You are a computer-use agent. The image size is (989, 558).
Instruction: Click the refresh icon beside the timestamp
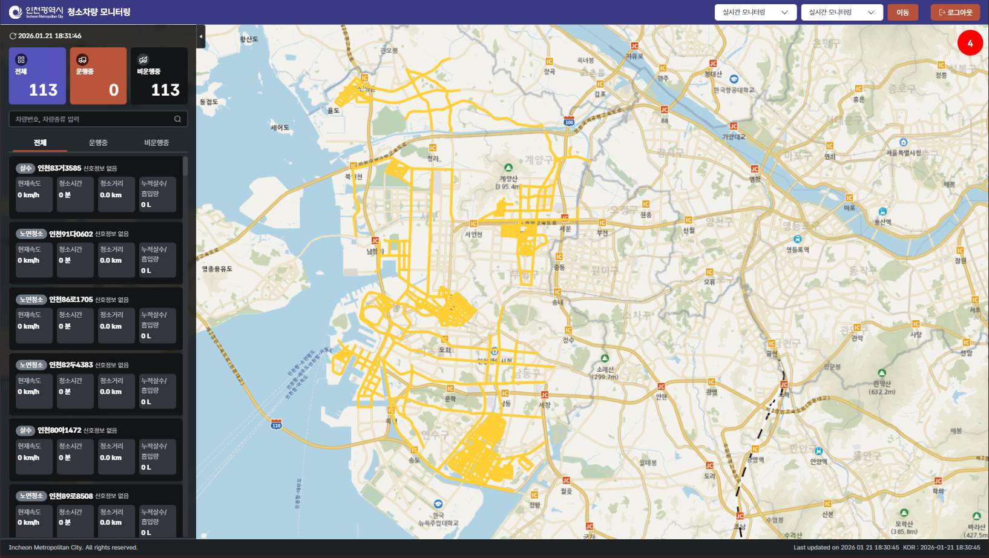coord(13,36)
